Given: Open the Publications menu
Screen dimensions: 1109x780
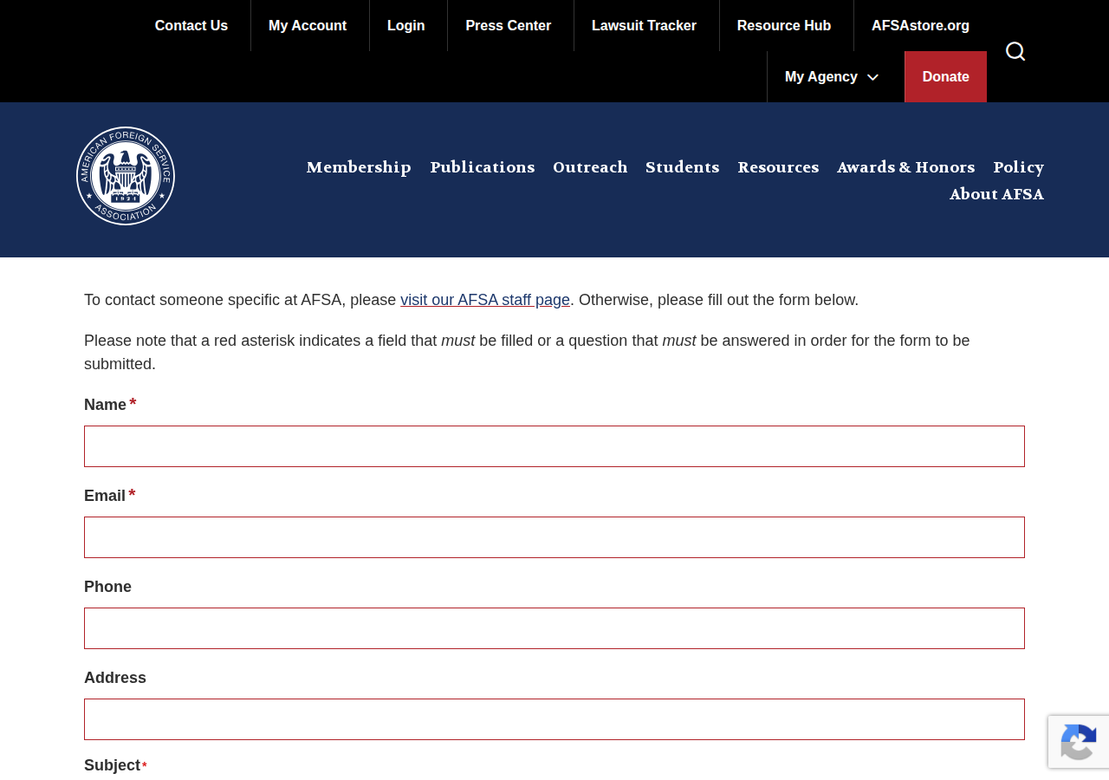Looking at the screenshot, I should 483,167.
